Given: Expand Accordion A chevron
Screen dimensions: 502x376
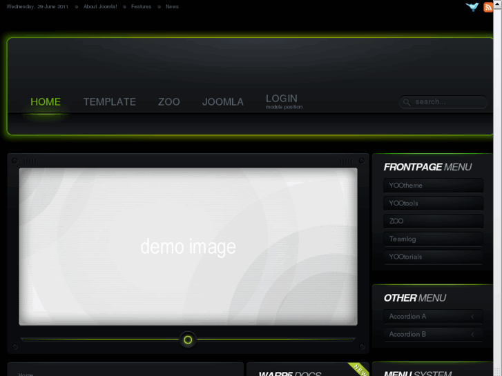Looking at the screenshot, I should pyautogui.click(x=472, y=317).
